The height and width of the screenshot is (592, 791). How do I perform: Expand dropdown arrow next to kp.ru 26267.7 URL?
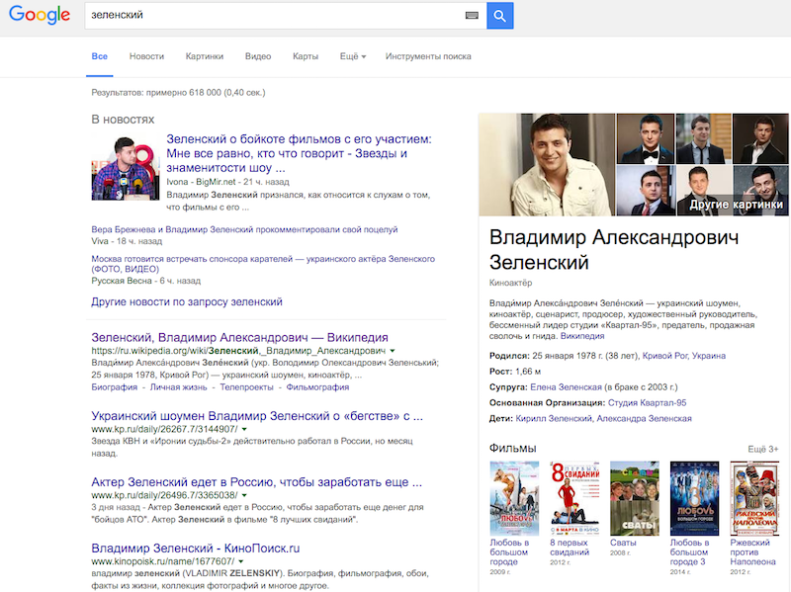click(x=244, y=429)
